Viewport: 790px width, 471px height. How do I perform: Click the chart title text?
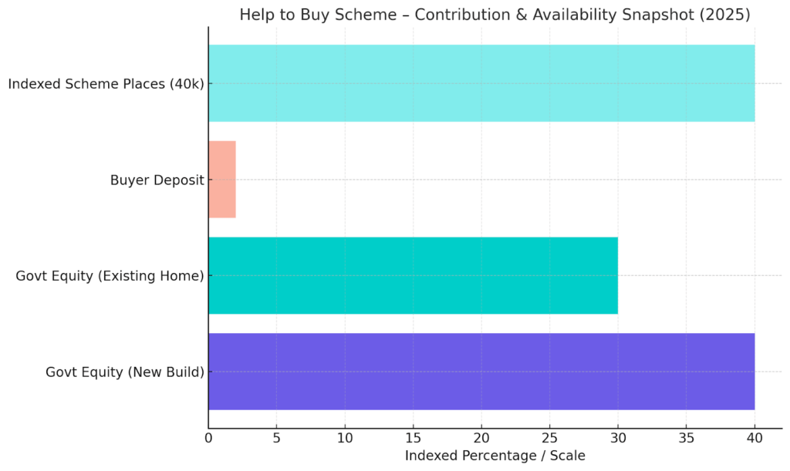click(495, 15)
